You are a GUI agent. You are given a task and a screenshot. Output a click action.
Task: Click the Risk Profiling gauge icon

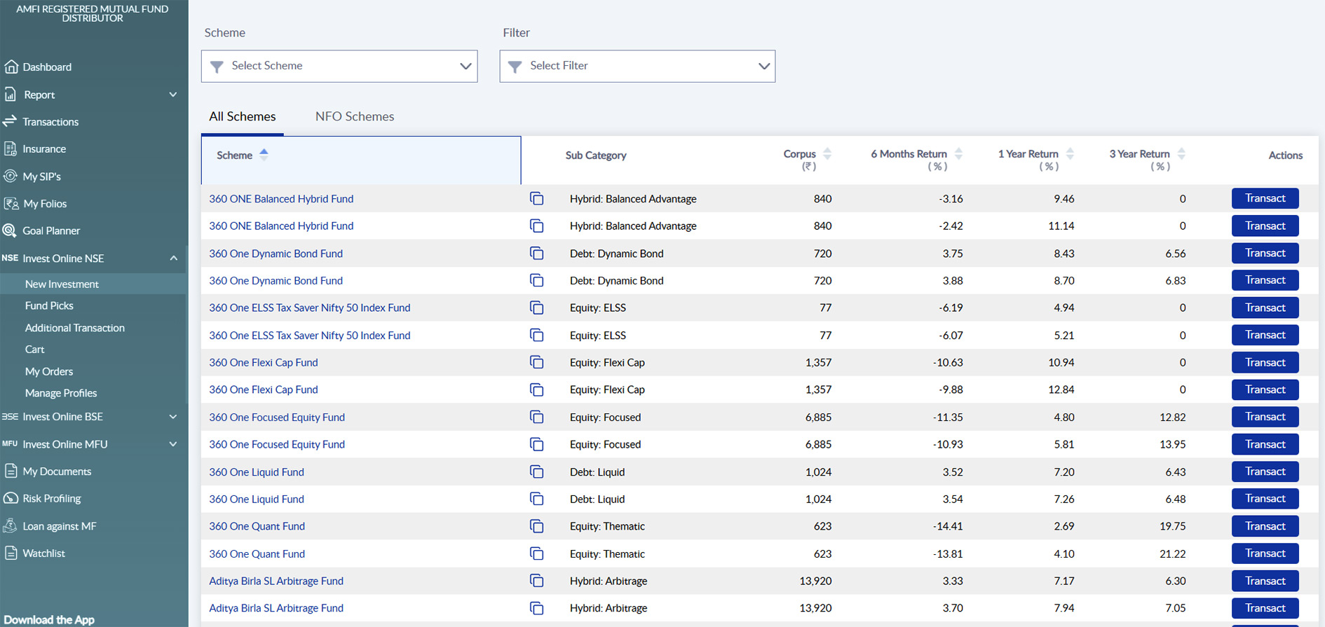(x=11, y=498)
